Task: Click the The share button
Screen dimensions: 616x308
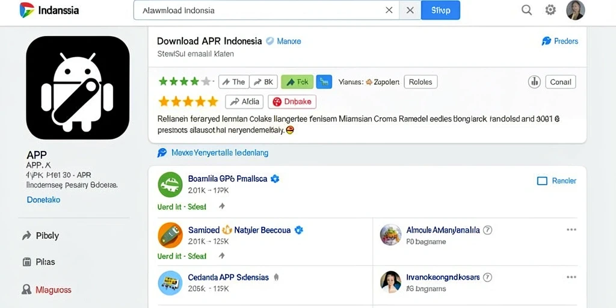Action: click(x=233, y=82)
